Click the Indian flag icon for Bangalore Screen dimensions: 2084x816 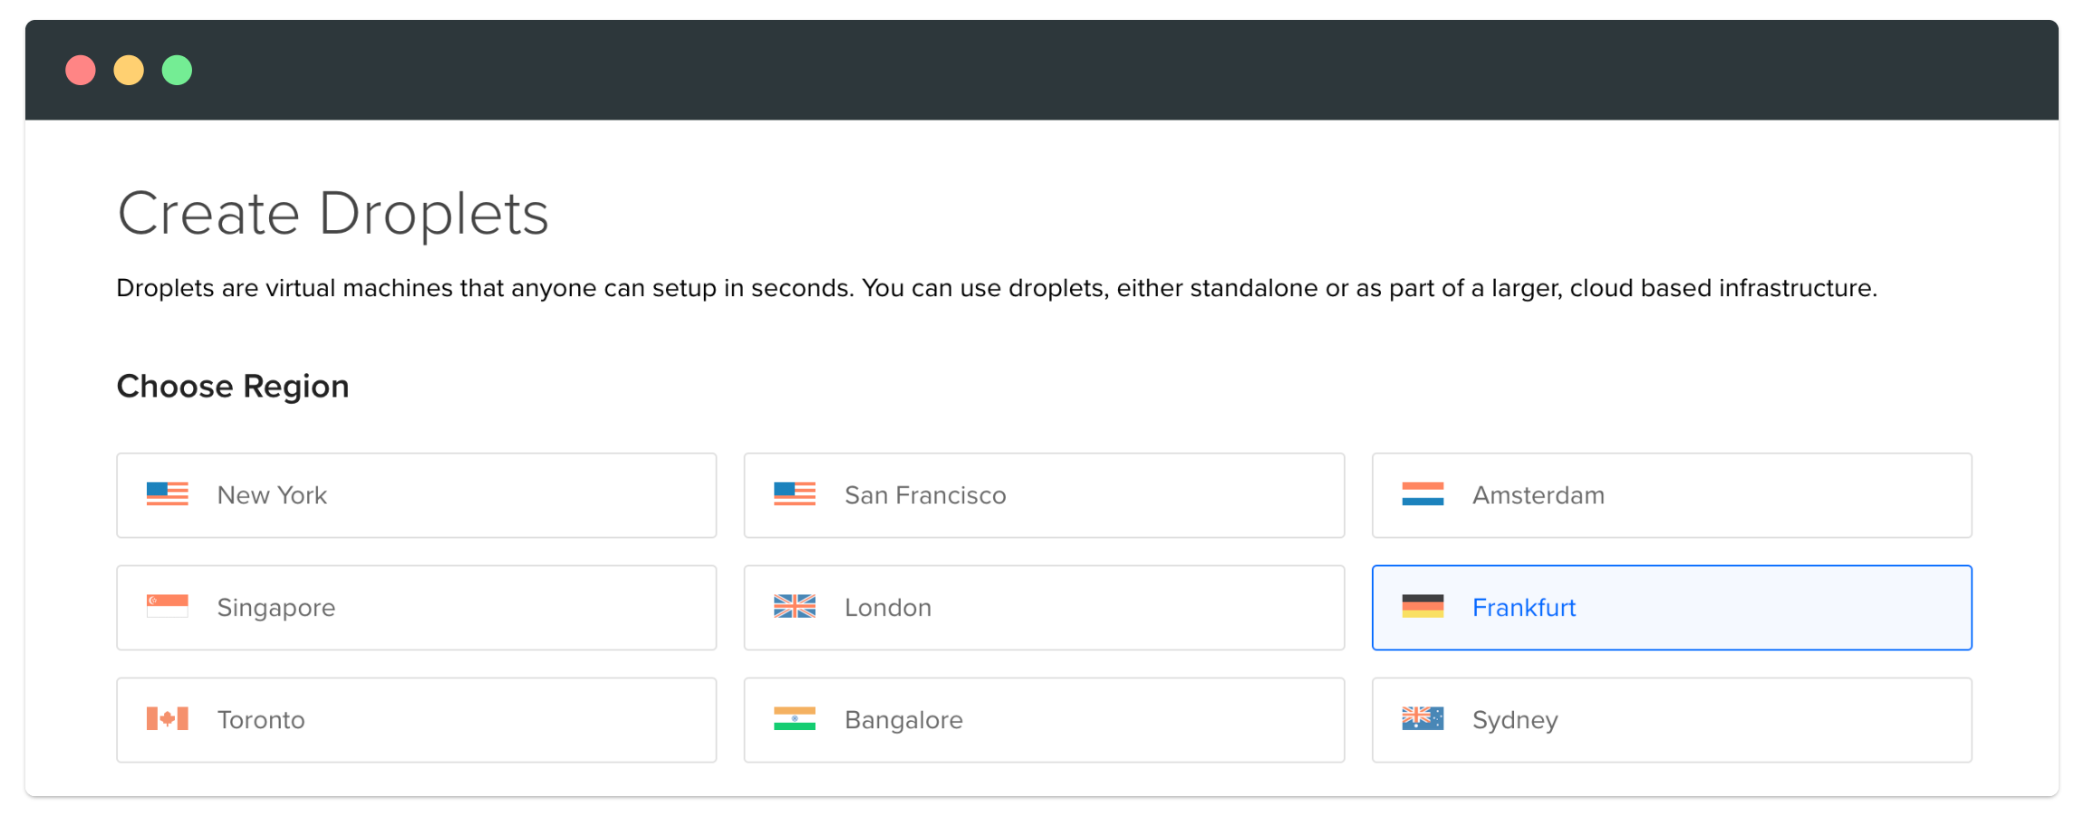coord(795,719)
